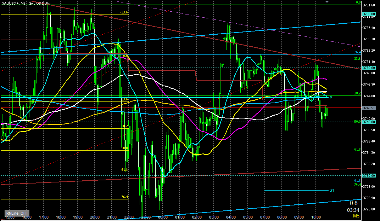380x221 pixels.
Task: Click the -23.6 Fibonacci level label
Action: [124, 12]
